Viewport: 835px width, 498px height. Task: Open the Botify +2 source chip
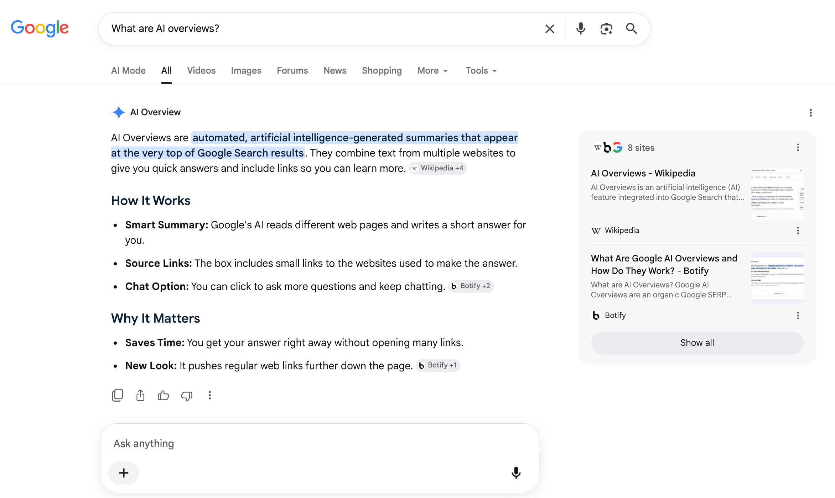coord(471,286)
